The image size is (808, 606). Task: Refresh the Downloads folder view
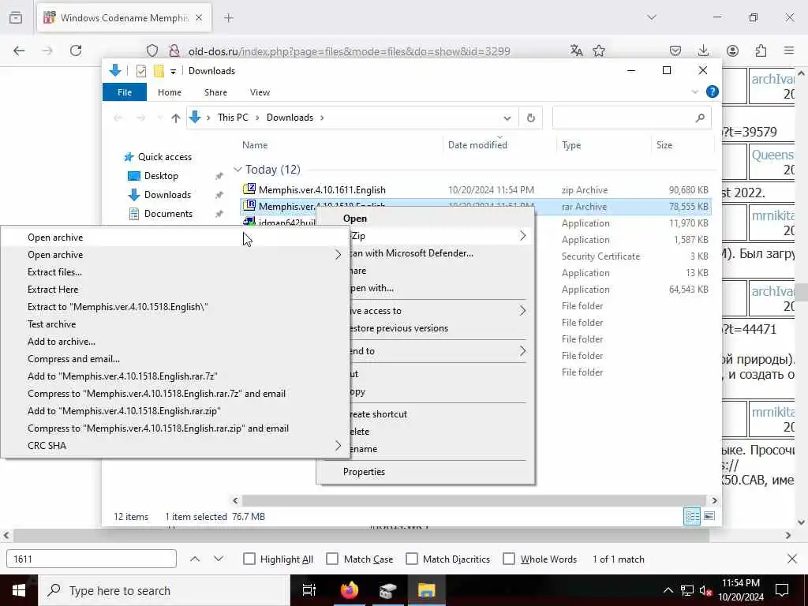(531, 118)
